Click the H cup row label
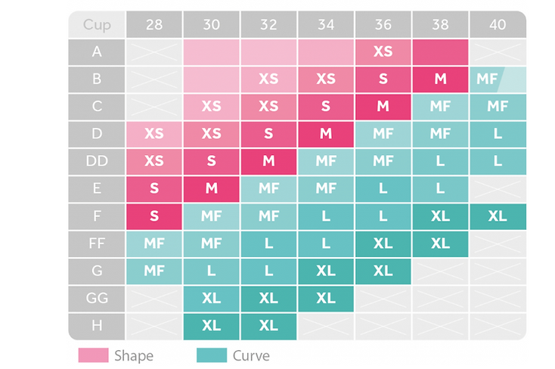Image resolution: width=555 pixels, height=369 pixels. [97, 326]
